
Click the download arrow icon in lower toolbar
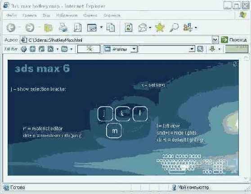[212, 49]
